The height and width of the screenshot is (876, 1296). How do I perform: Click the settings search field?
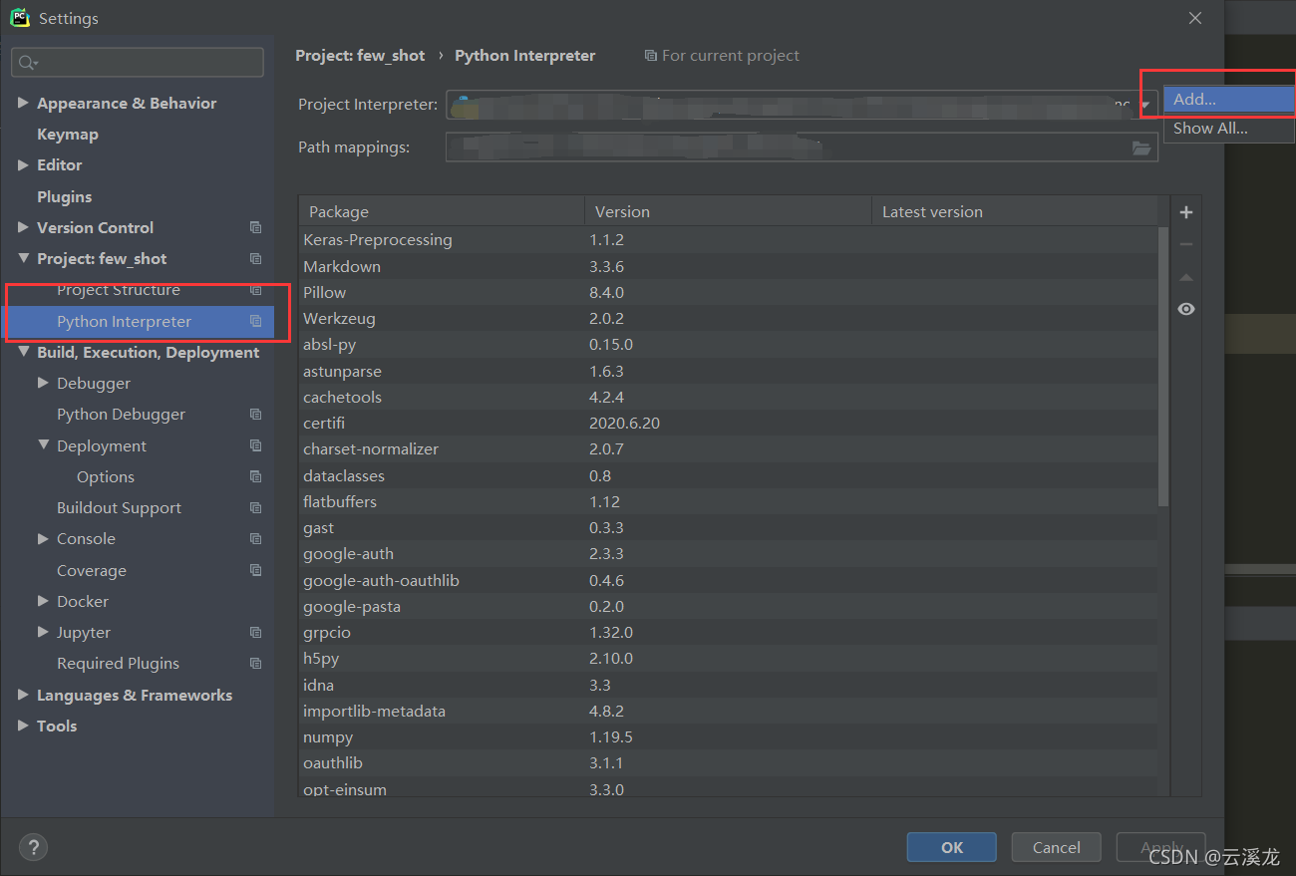point(138,62)
